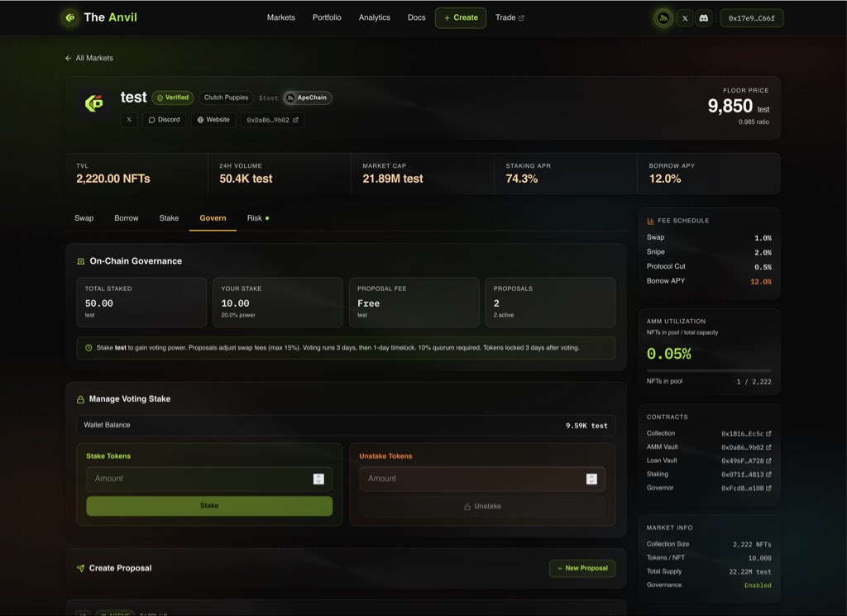Viewport: 847px width, 616px height.
Task: Click the green Stake button
Action: tap(209, 506)
